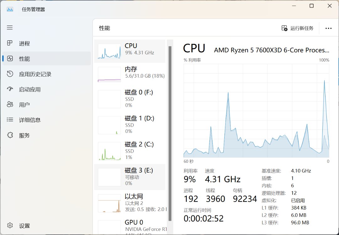Screen dimensions: 339x235
Task: Navigate to 用户 page
Action: point(24,105)
